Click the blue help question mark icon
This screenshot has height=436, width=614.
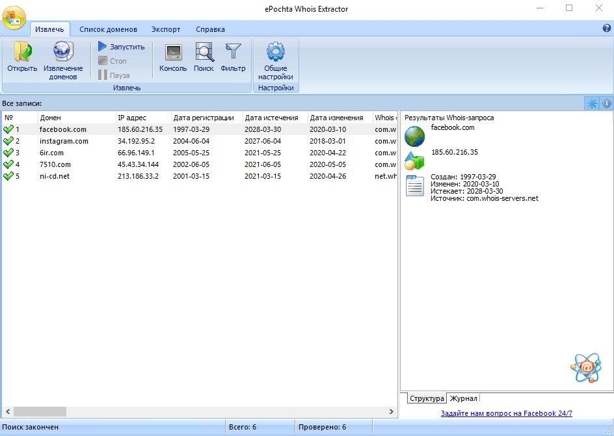pyautogui.click(x=607, y=28)
